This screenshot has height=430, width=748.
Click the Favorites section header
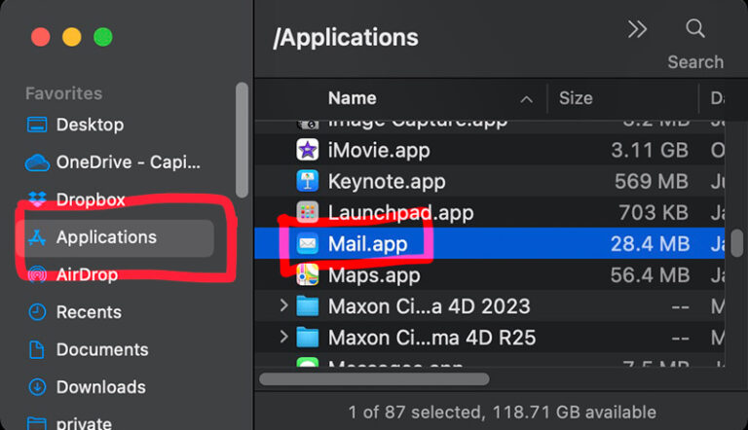[x=63, y=93]
